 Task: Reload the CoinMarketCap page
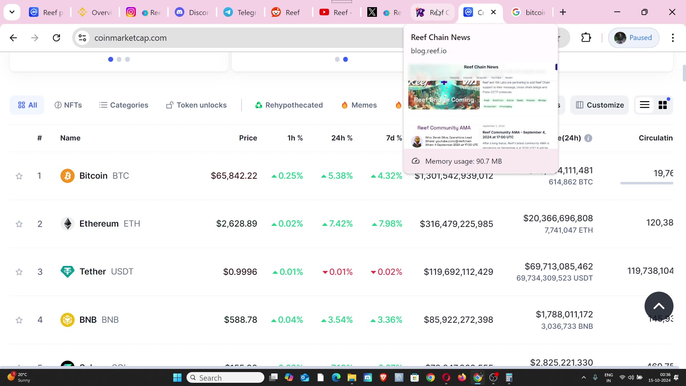56,38
